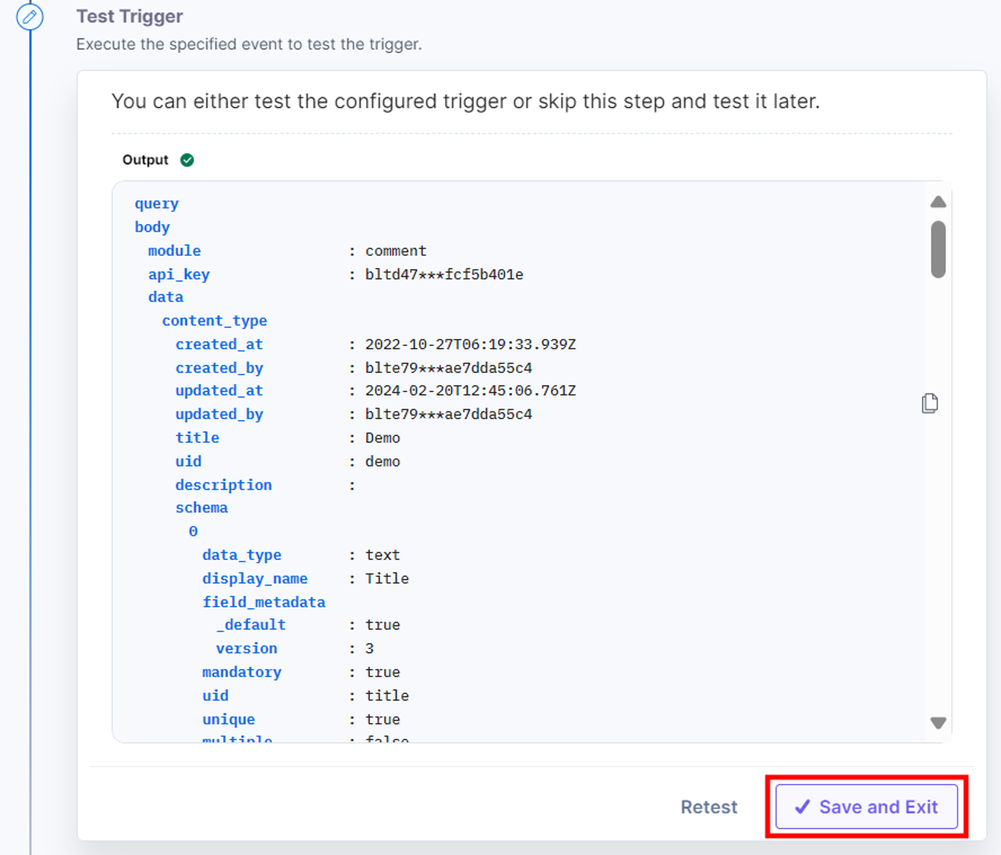Collapse the schema node in output
1001x855 pixels.
click(x=202, y=508)
